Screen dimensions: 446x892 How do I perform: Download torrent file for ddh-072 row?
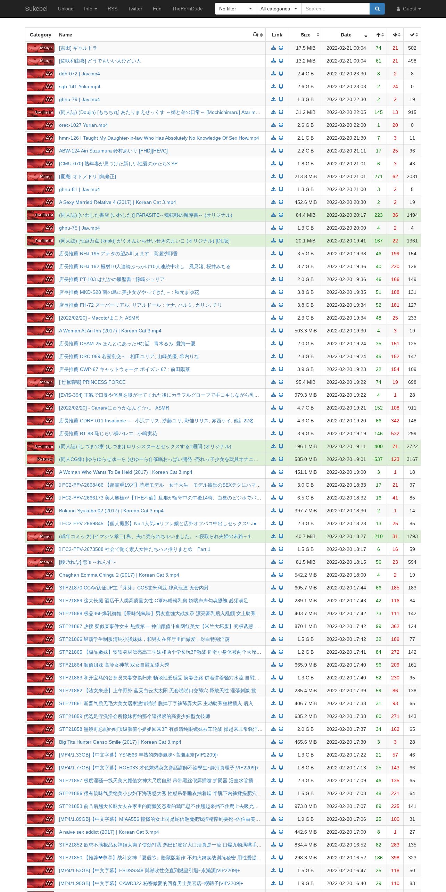tap(273, 74)
